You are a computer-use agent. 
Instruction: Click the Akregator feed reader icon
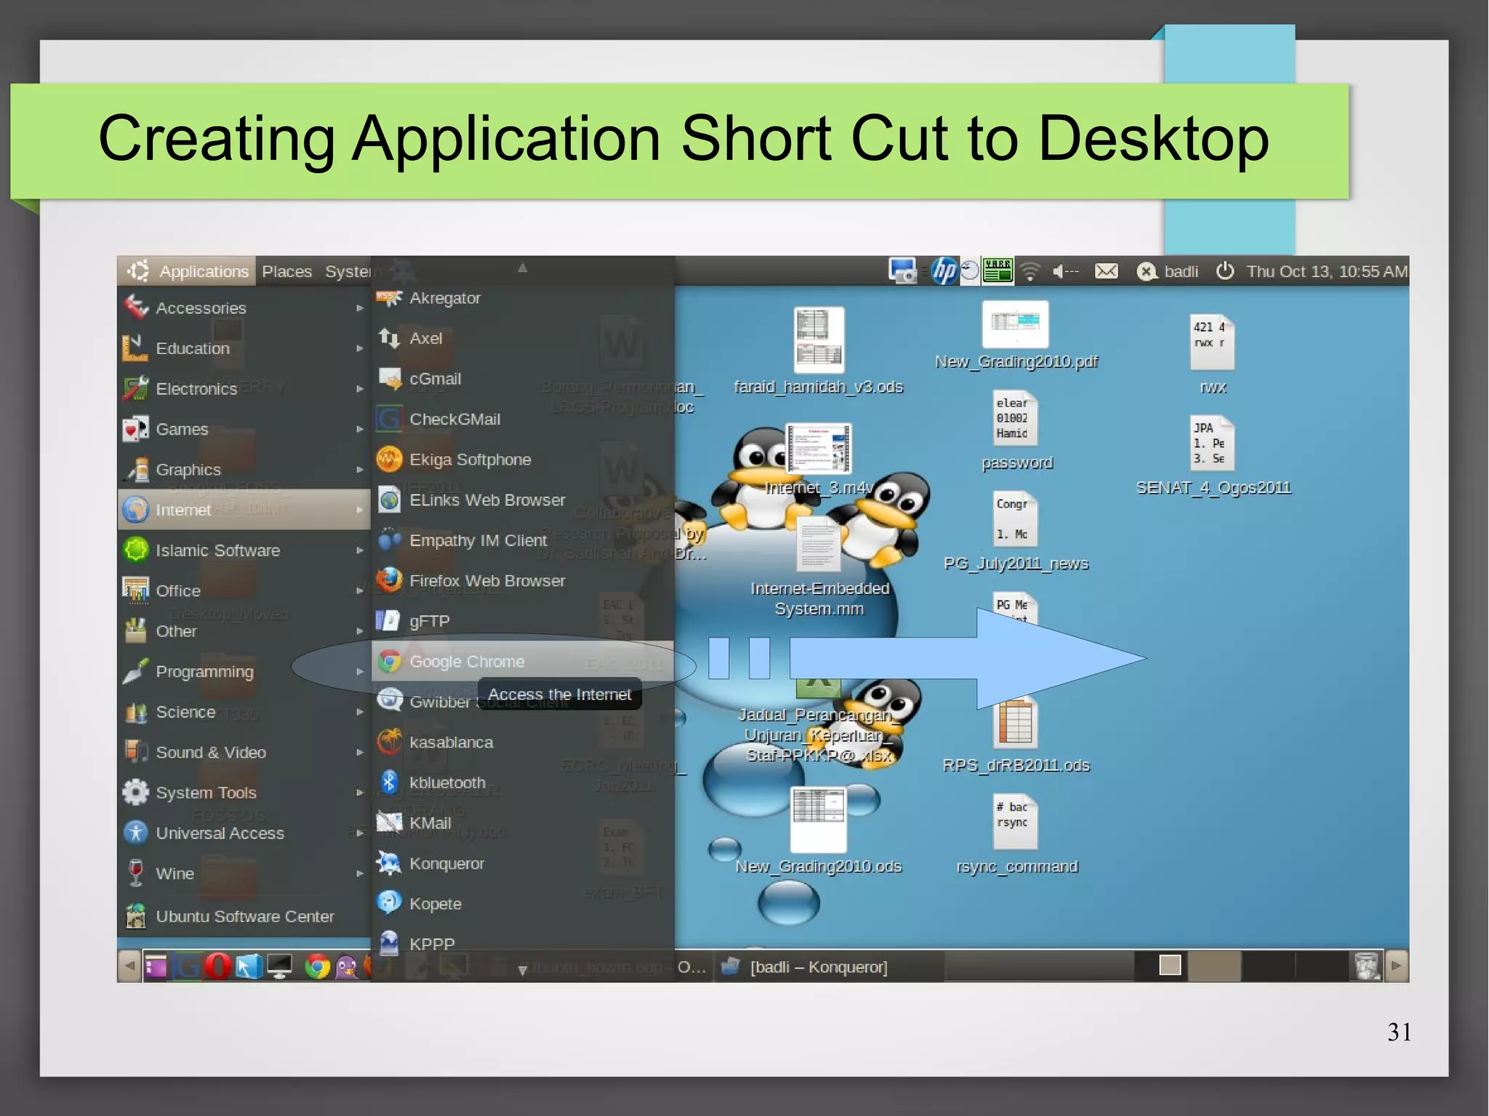click(389, 298)
